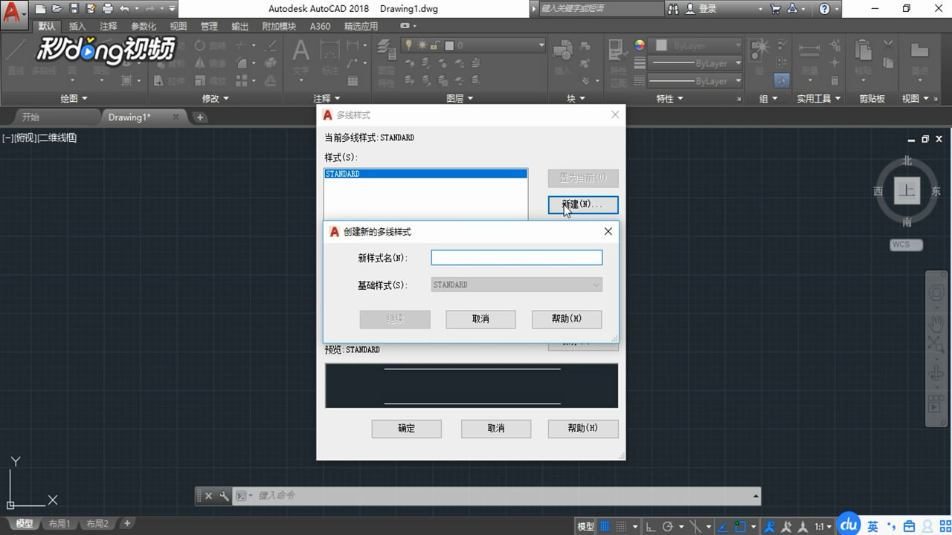952x535 pixels.
Task: Click 取消 in the create new multiline style dialog
Action: click(480, 319)
